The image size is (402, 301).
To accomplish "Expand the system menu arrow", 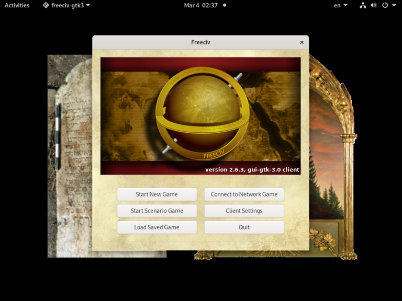I will click(x=394, y=5).
